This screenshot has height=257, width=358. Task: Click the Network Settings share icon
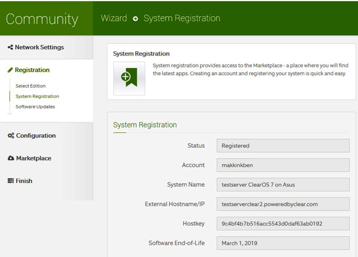click(x=10, y=47)
